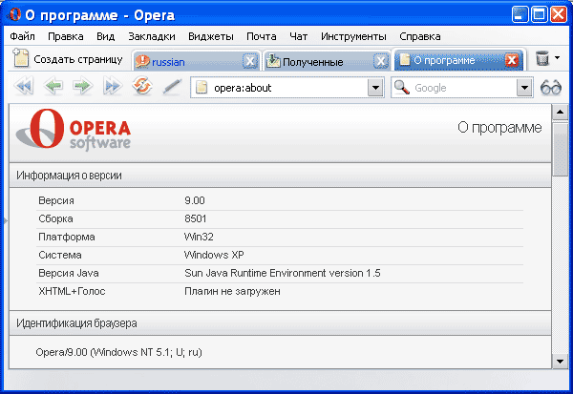Click the scrollbar down arrow
573x394 pixels.
560,362
